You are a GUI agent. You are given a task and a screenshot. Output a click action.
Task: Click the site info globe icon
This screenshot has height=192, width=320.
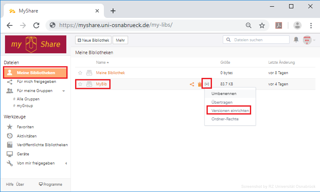pos(53,25)
